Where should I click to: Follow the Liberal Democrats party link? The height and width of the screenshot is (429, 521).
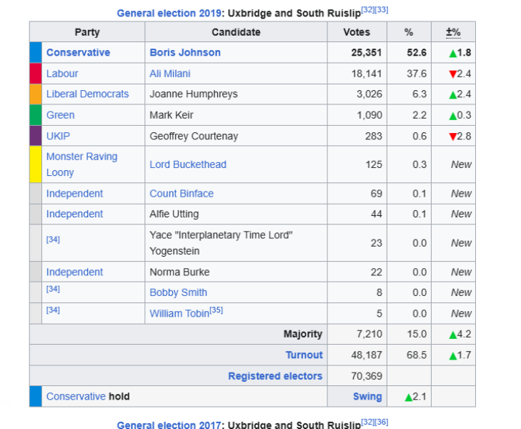click(87, 94)
